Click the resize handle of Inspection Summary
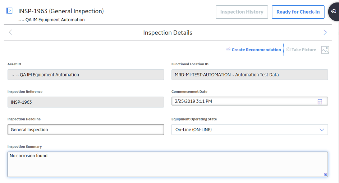Viewport: 339px width, 183px height. tap(325, 174)
